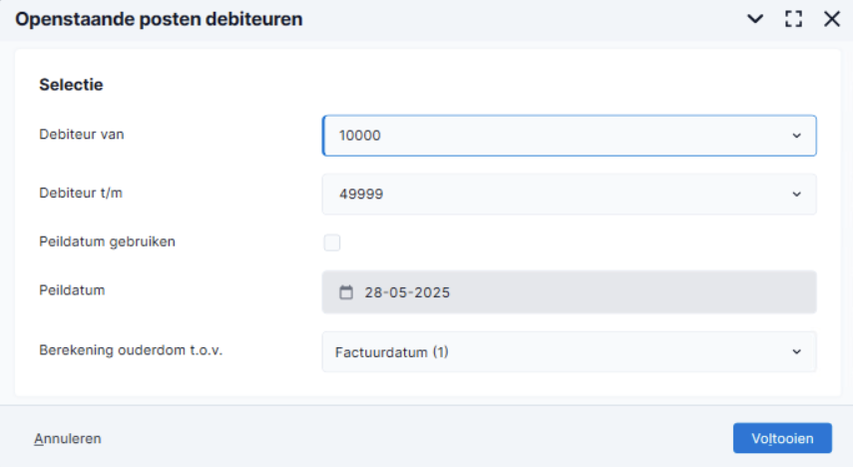Image resolution: width=853 pixels, height=467 pixels.
Task: Click the Selectie section heading
Action: [x=71, y=85]
